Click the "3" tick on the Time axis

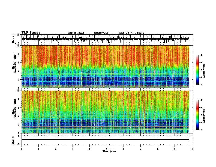[x=73, y=149]
